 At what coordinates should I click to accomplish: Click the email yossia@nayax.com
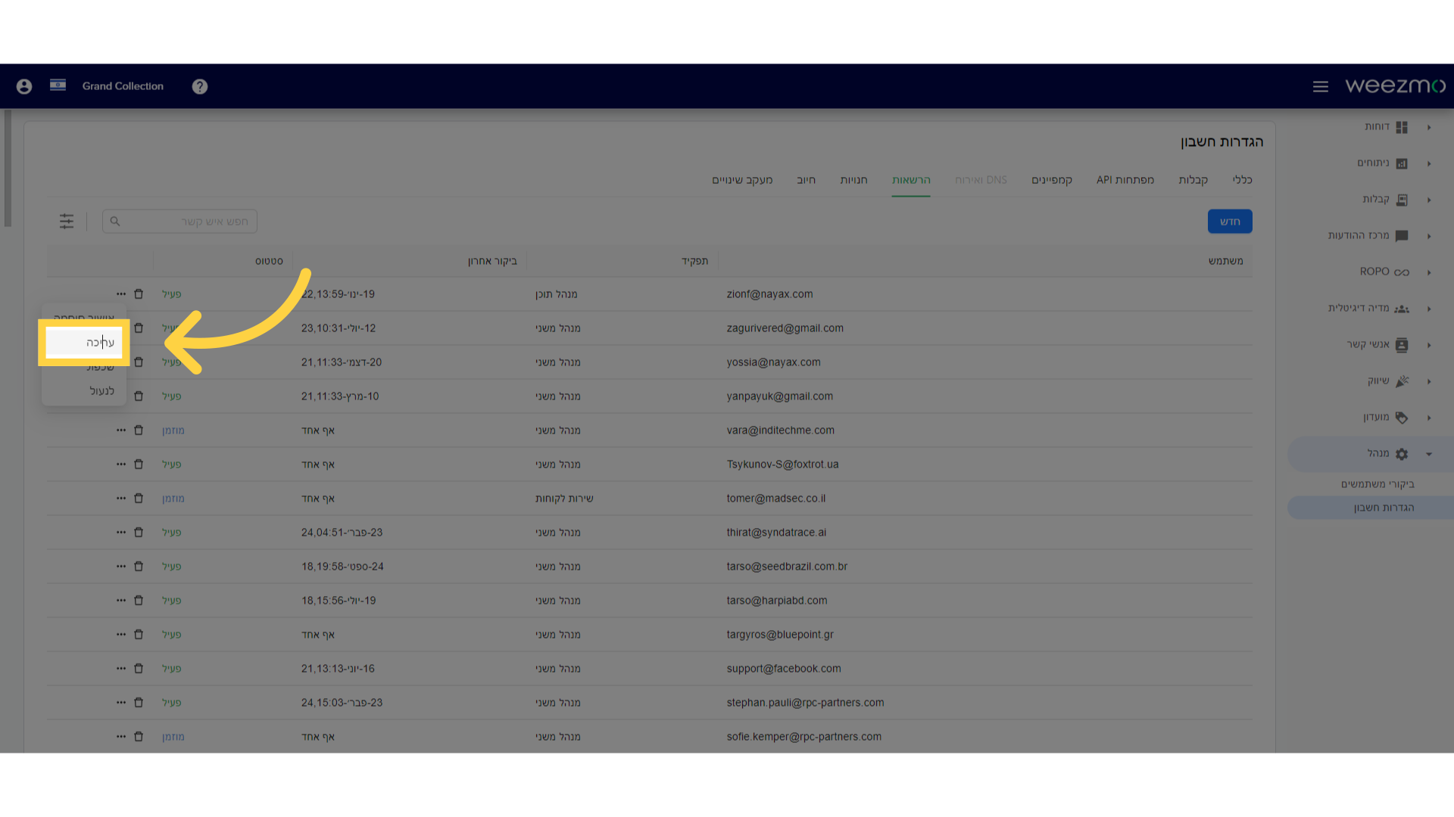click(773, 362)
